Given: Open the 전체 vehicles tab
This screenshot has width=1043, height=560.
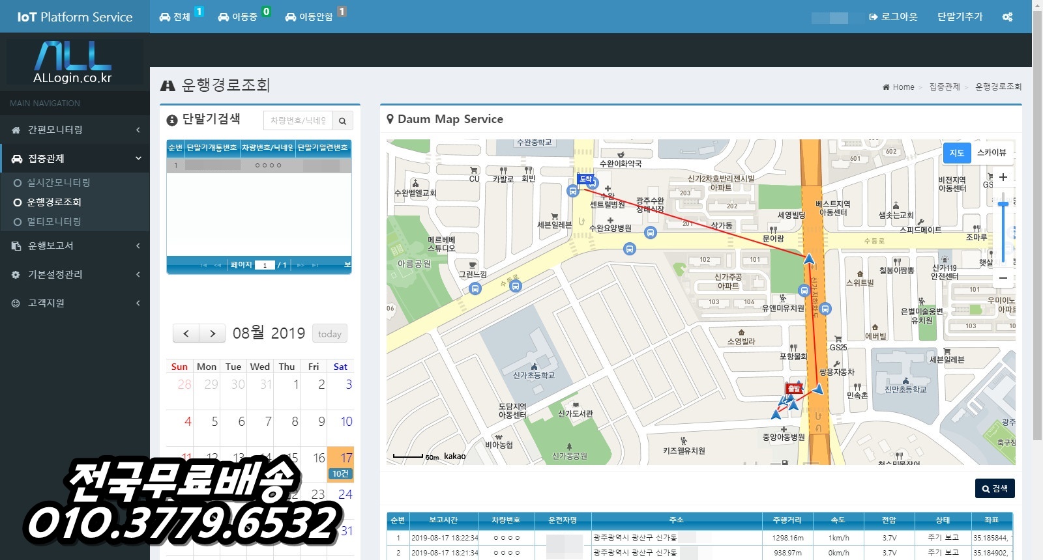Looking at the screenshot, I should [181, 16].
